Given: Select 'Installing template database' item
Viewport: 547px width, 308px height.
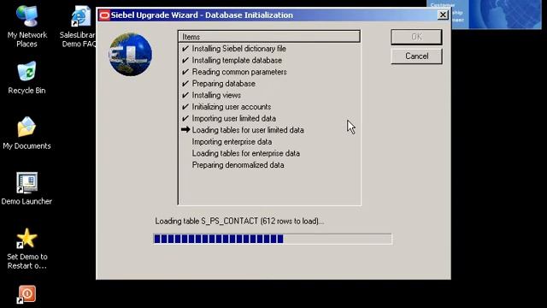Looking at the screenshot, I should click(237, 60).
